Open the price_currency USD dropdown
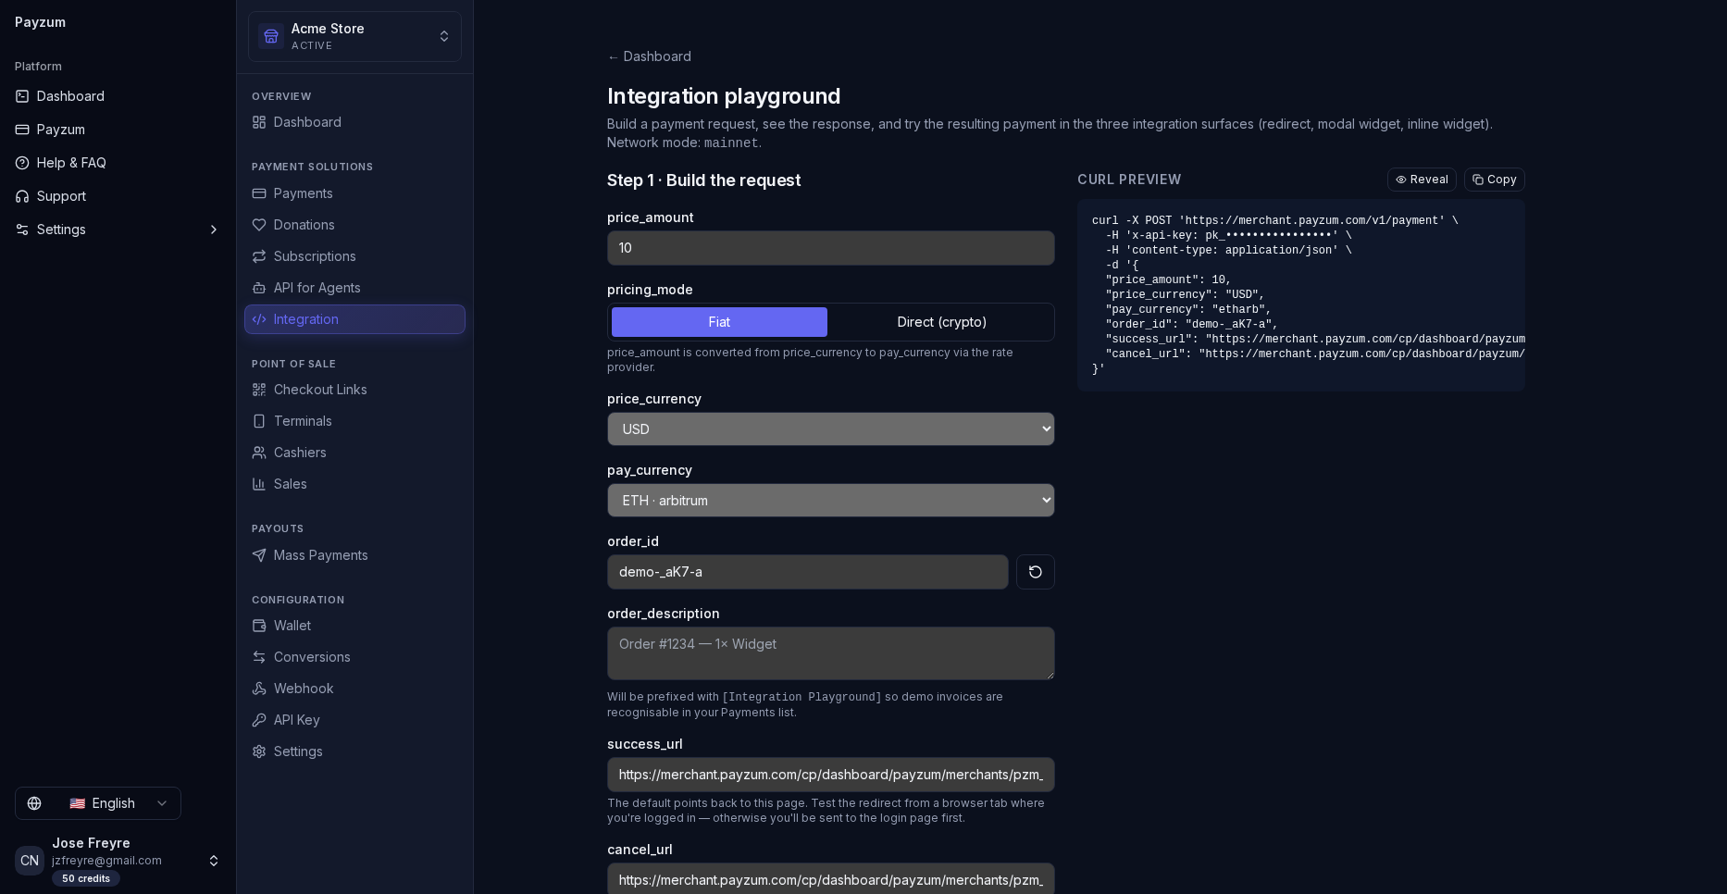 [x=831, y=429]
